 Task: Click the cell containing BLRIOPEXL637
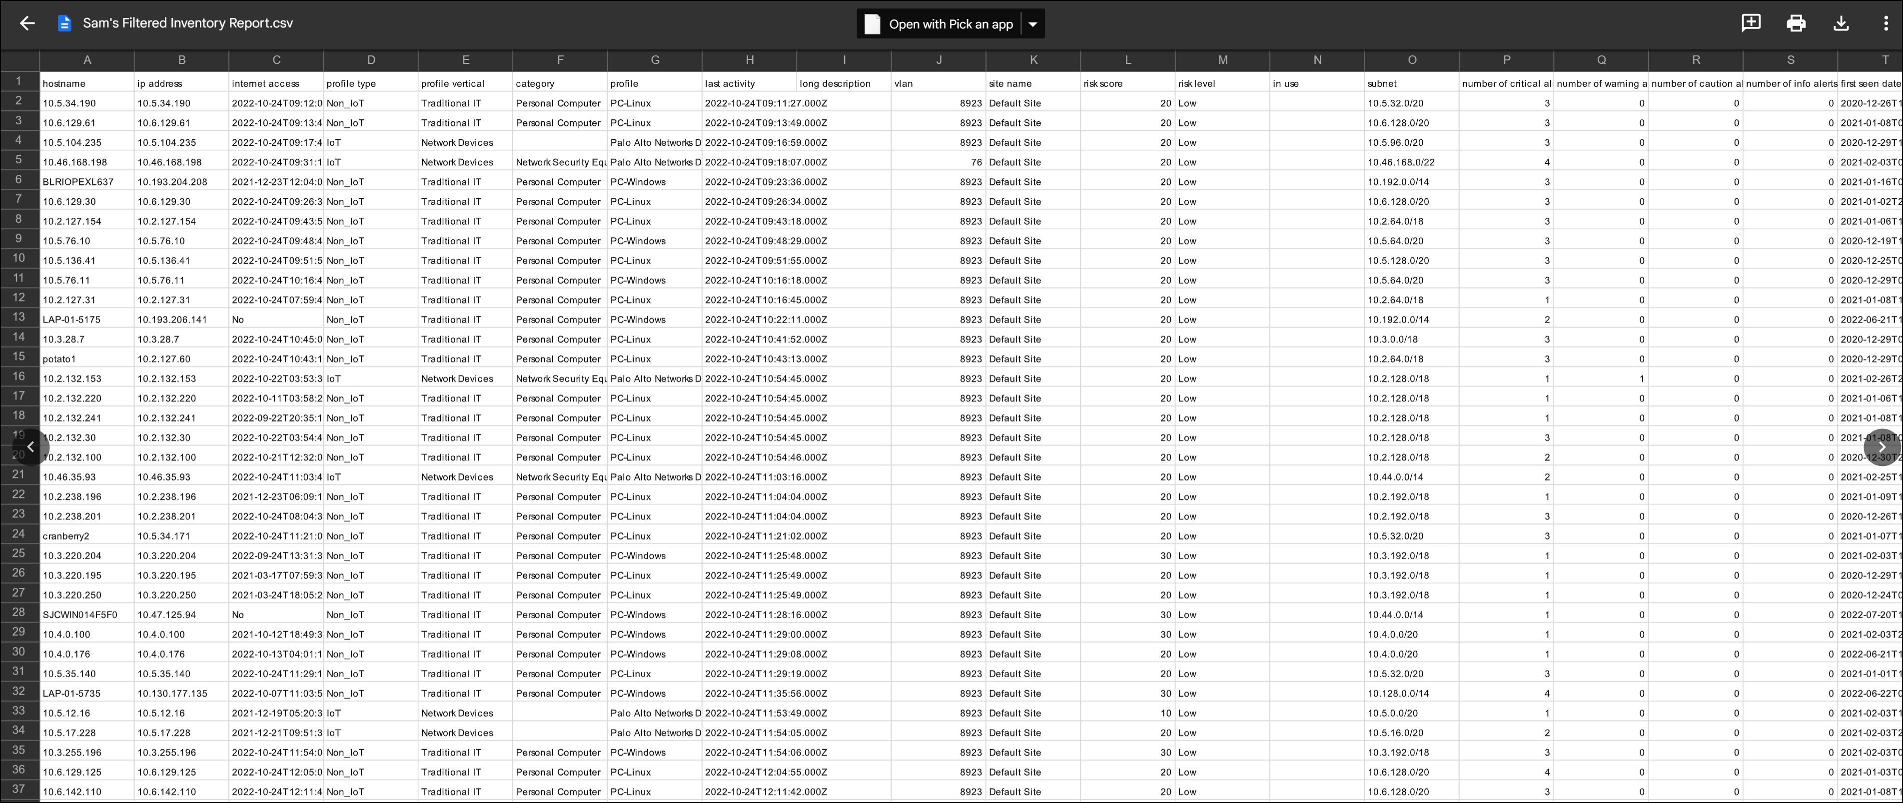pos(78,182)
